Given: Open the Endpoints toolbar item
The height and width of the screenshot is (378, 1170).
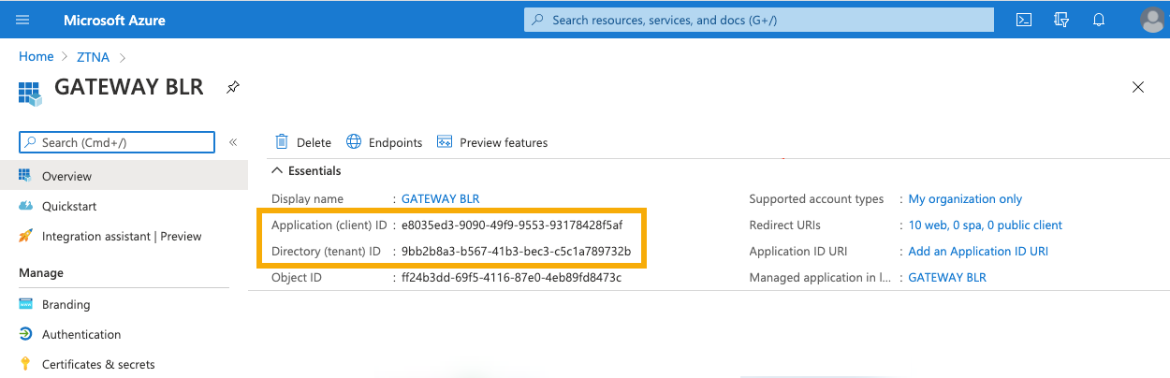Looking at the screenshot, I should coord(385,142).
